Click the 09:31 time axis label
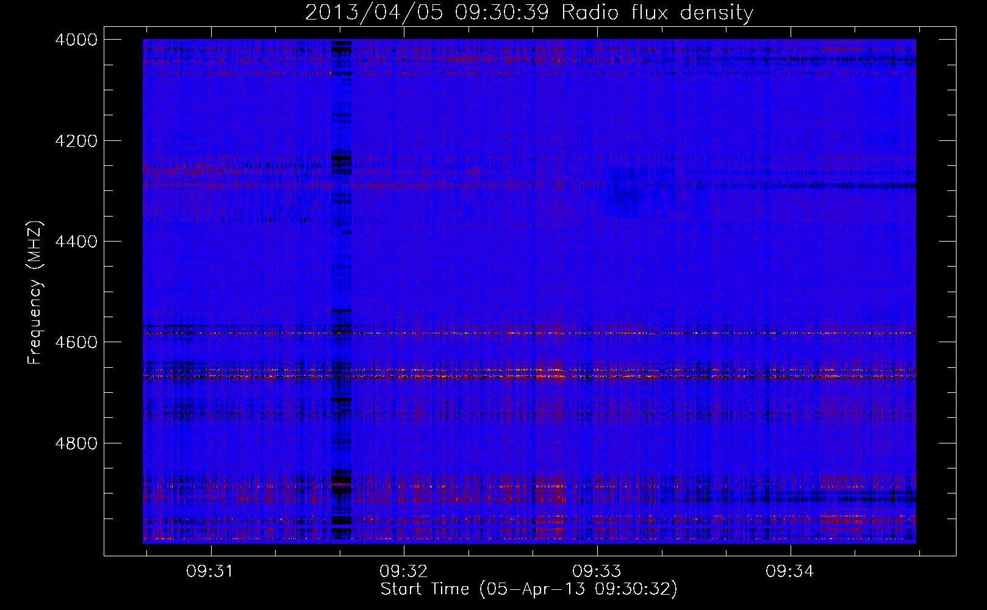The height and width of the screenshot is (610, 987). (210, 572)
